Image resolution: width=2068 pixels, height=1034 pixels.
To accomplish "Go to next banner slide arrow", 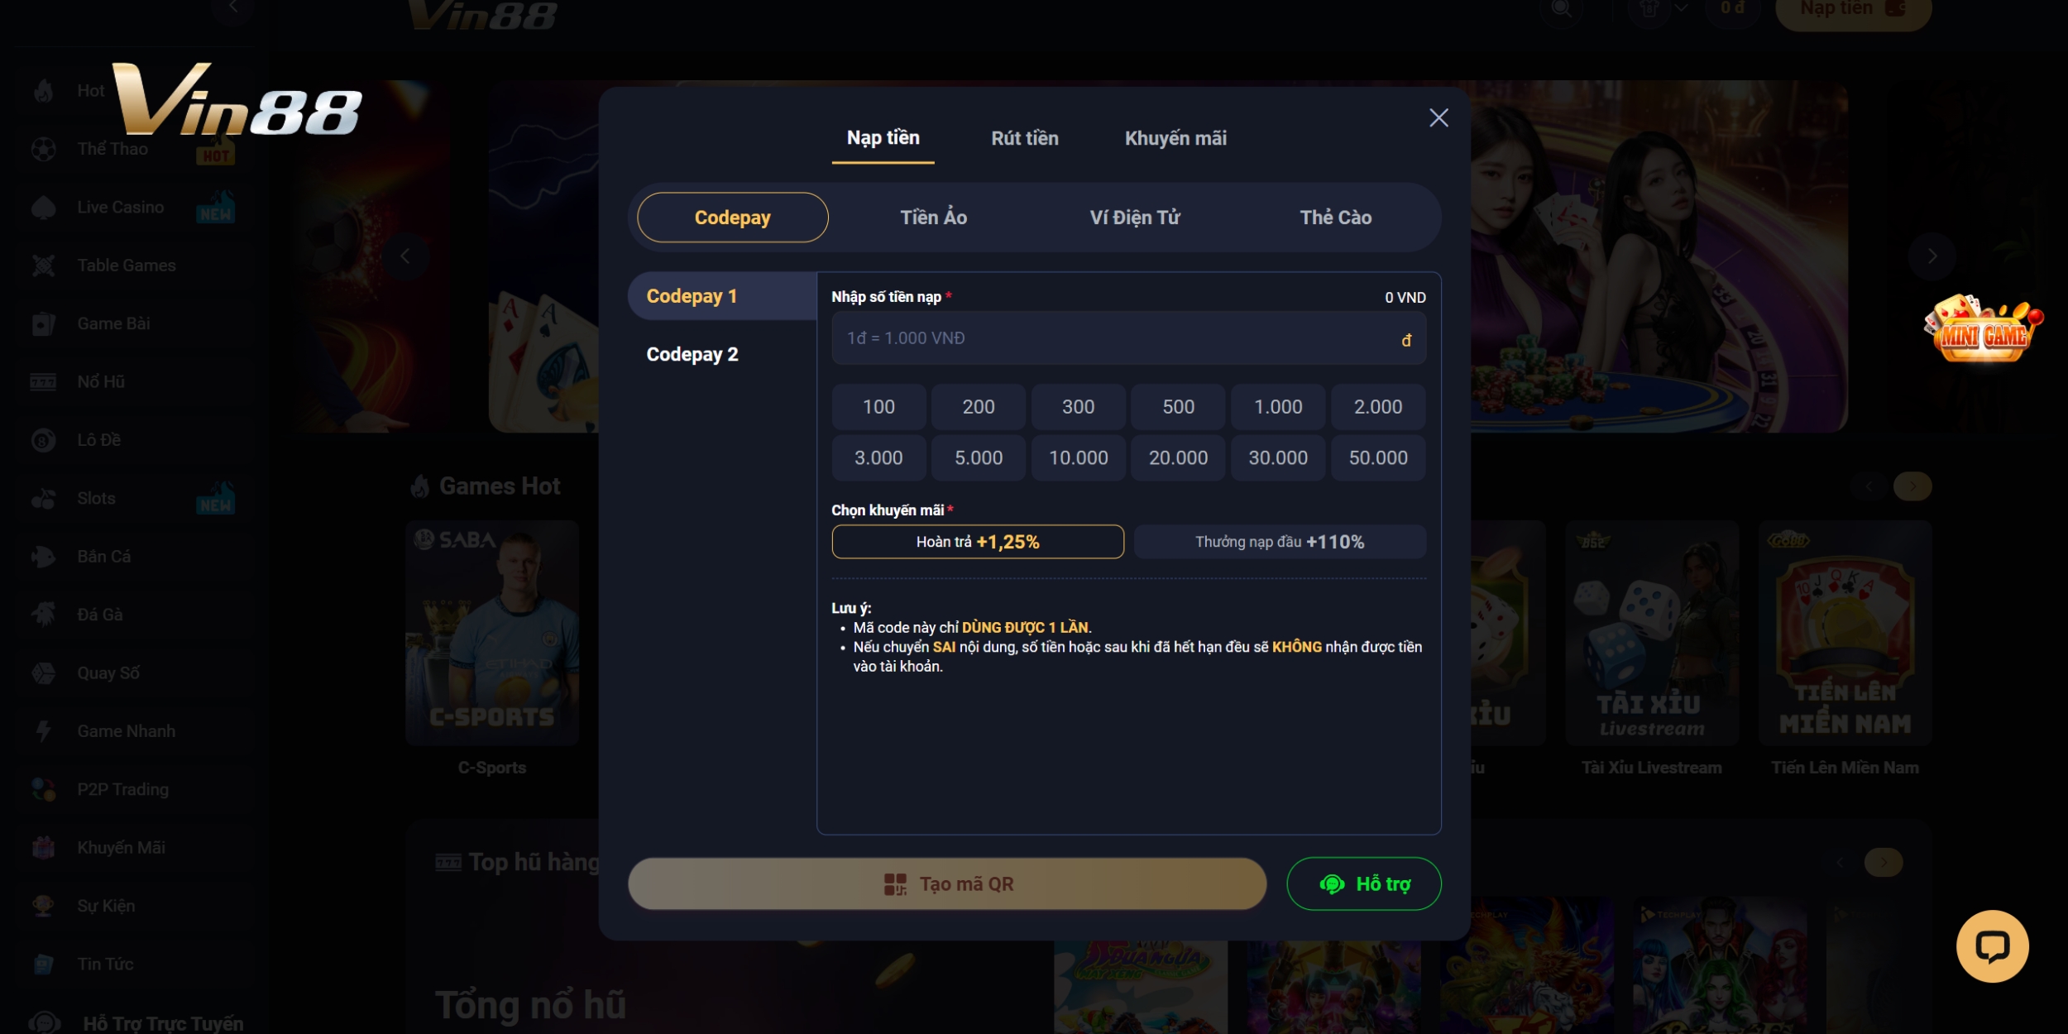I will 1932,256.
